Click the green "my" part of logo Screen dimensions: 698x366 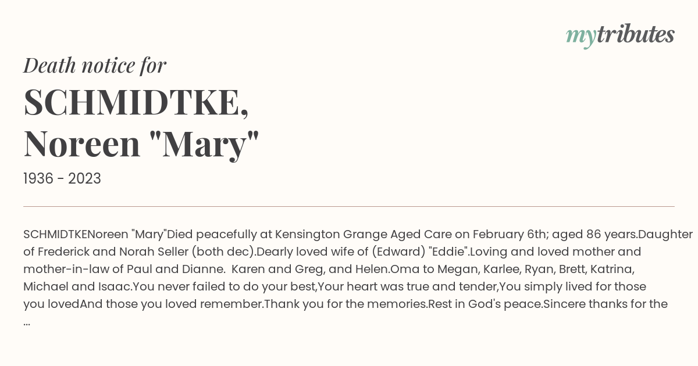(x=581, y=37)
